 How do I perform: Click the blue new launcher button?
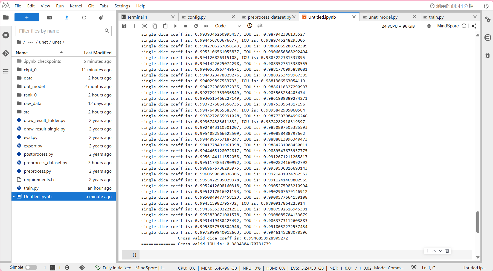pyautogui.click(x=27, y=17)
